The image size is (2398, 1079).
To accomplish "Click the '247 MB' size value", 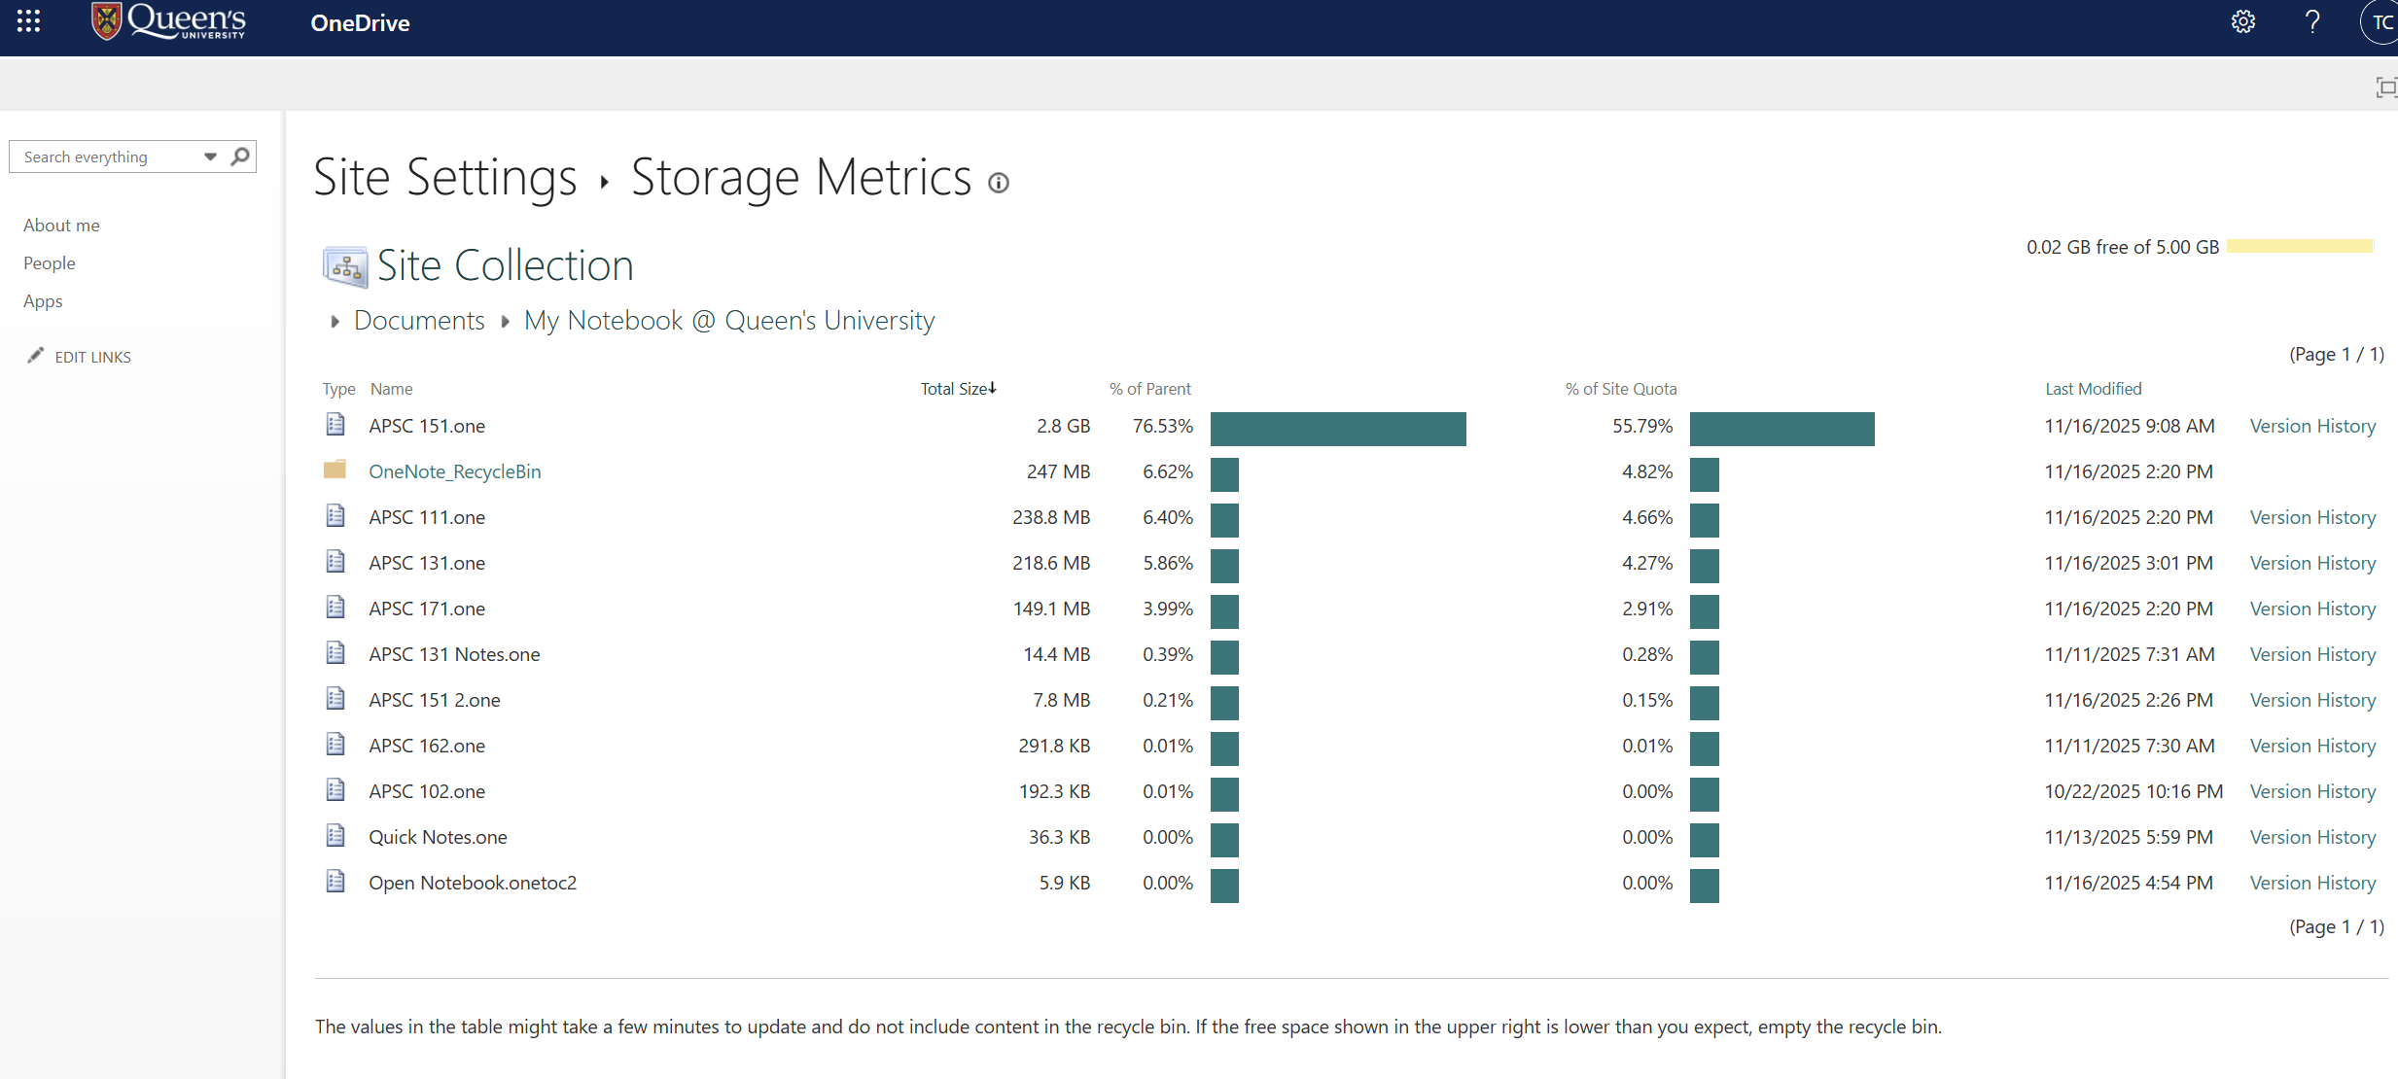I will point(1058,471).
